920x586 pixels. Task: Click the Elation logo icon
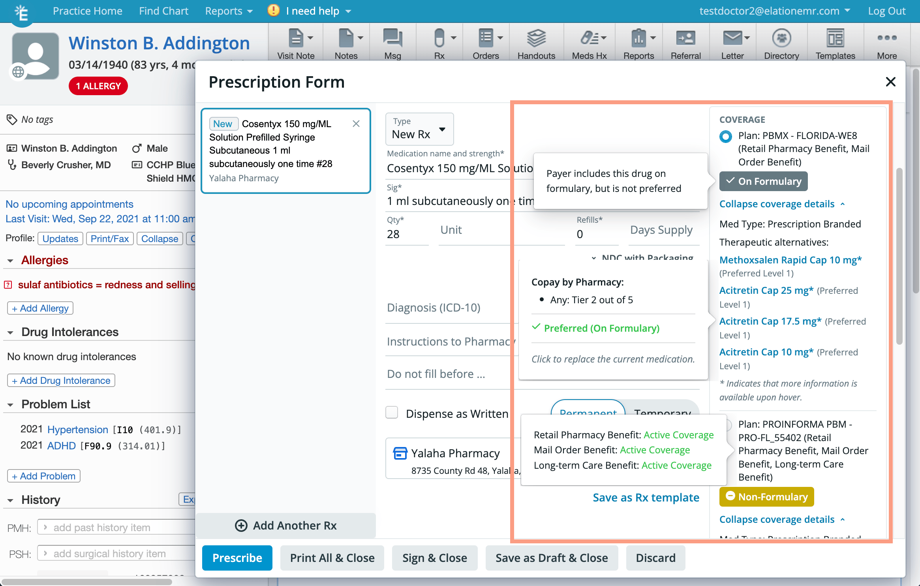click(x=21, y=13)
